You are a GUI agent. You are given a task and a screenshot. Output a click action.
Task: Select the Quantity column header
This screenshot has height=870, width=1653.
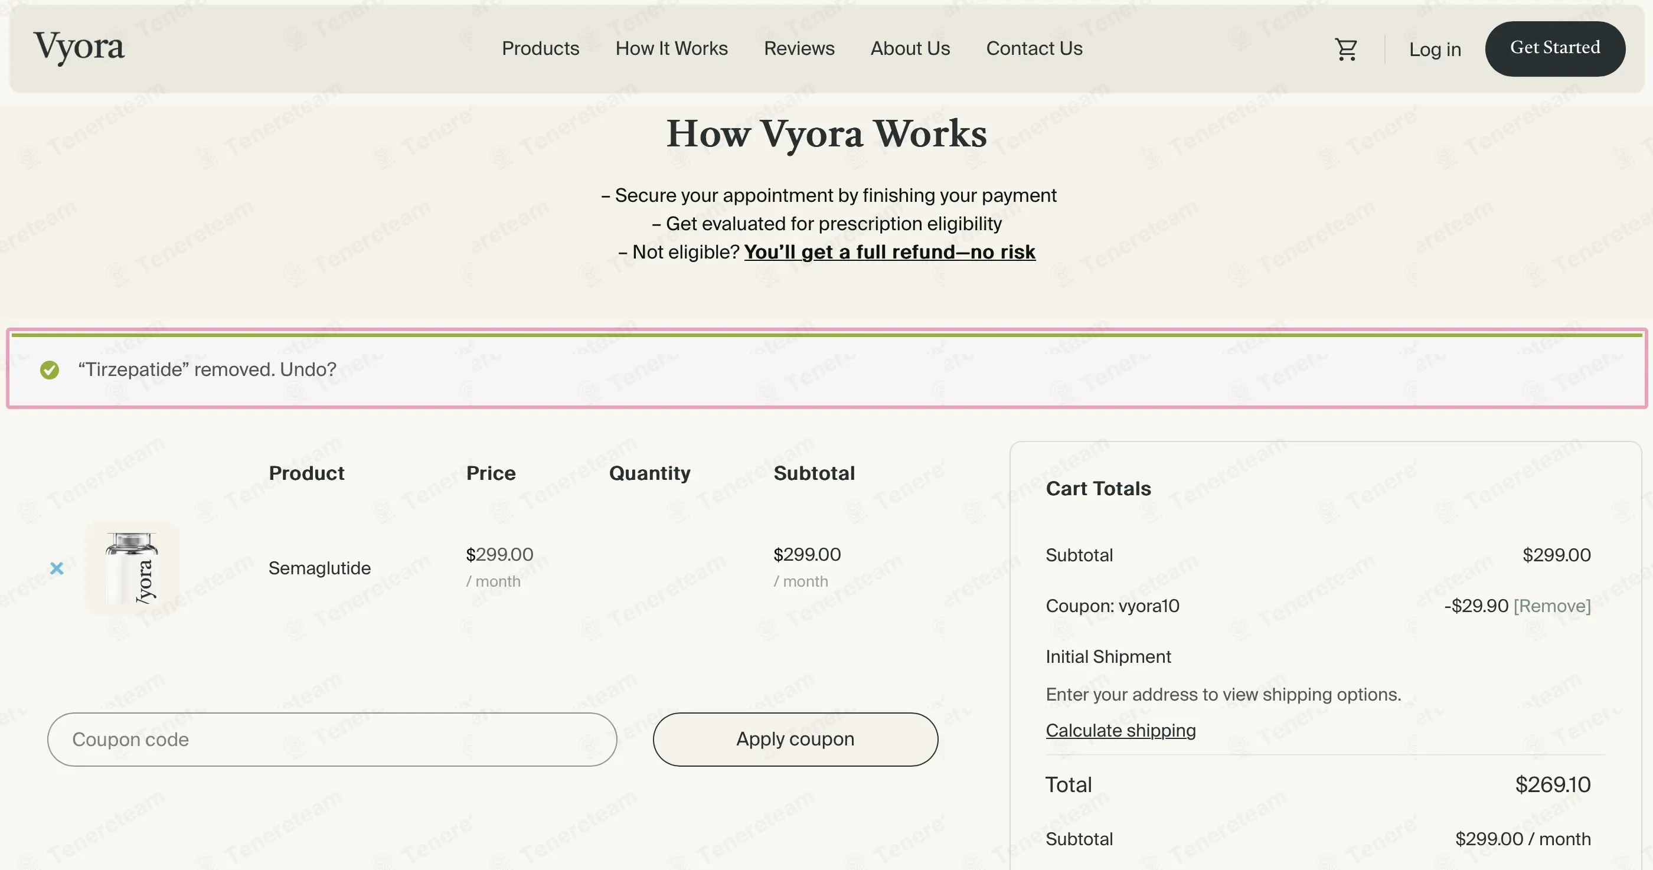649,473
